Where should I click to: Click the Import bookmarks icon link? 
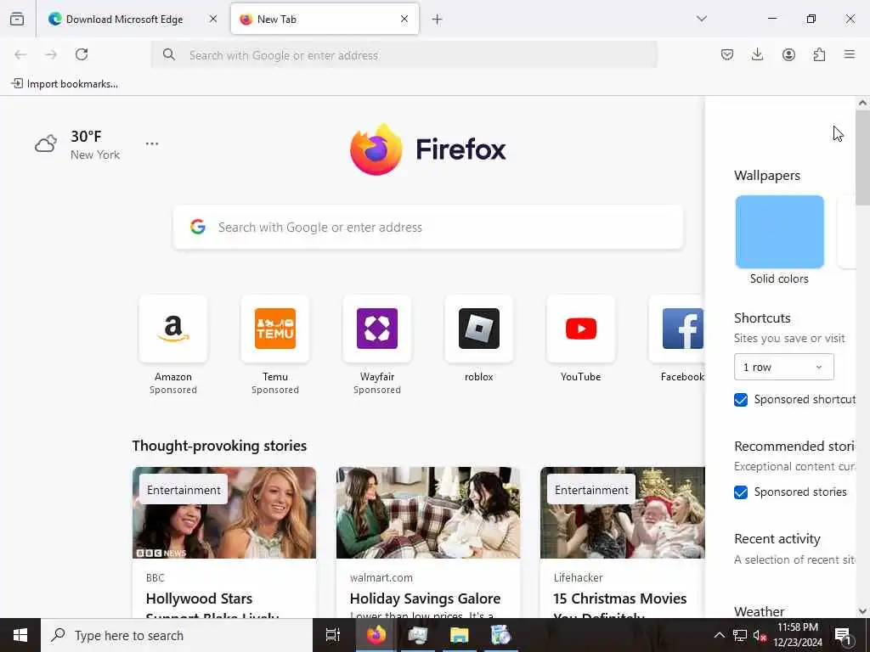pyautogui.click(x=65, y=84)
